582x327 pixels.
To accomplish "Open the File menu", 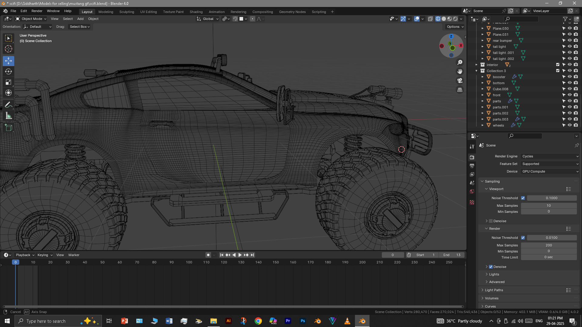I will tap(13, 11).
